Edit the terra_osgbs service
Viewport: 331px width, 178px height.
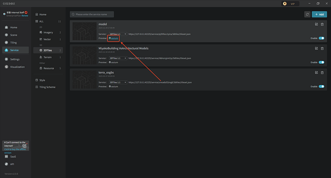(x=316, y=72)
